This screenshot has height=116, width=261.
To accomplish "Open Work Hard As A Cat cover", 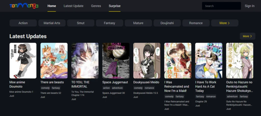I will click(209, 61).
